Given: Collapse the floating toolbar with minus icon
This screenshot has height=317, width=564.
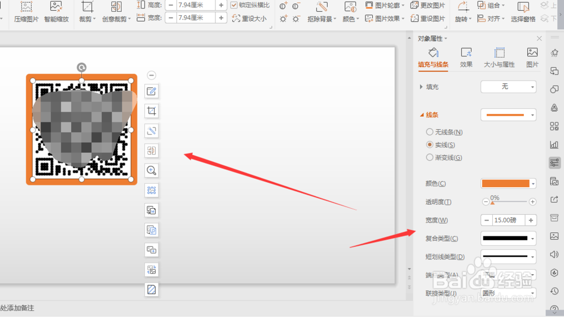Looking at the screenshot, I should [x=151, y=75].
